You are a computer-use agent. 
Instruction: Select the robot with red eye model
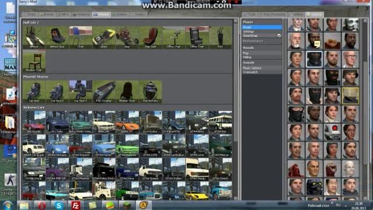(332, 132)
